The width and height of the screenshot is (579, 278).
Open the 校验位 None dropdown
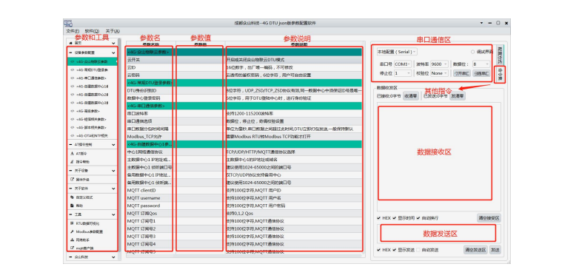click(x=439, y=73)
